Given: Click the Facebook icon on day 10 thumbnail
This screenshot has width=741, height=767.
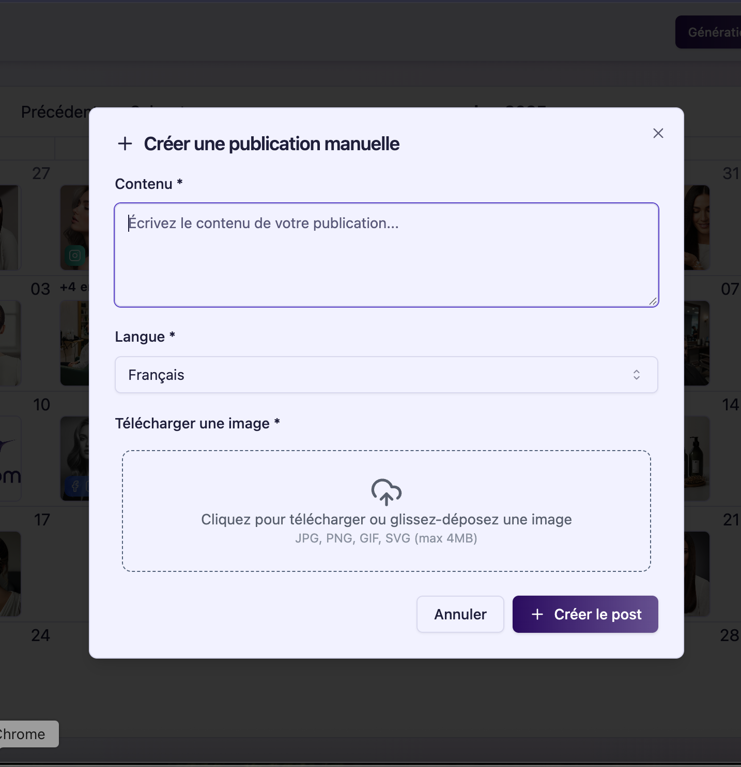Looking at the screenshot, I should coord(75,486).
